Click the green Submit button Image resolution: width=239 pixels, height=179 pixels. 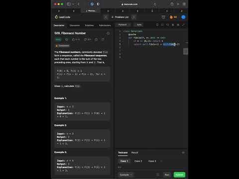[179, 175]
